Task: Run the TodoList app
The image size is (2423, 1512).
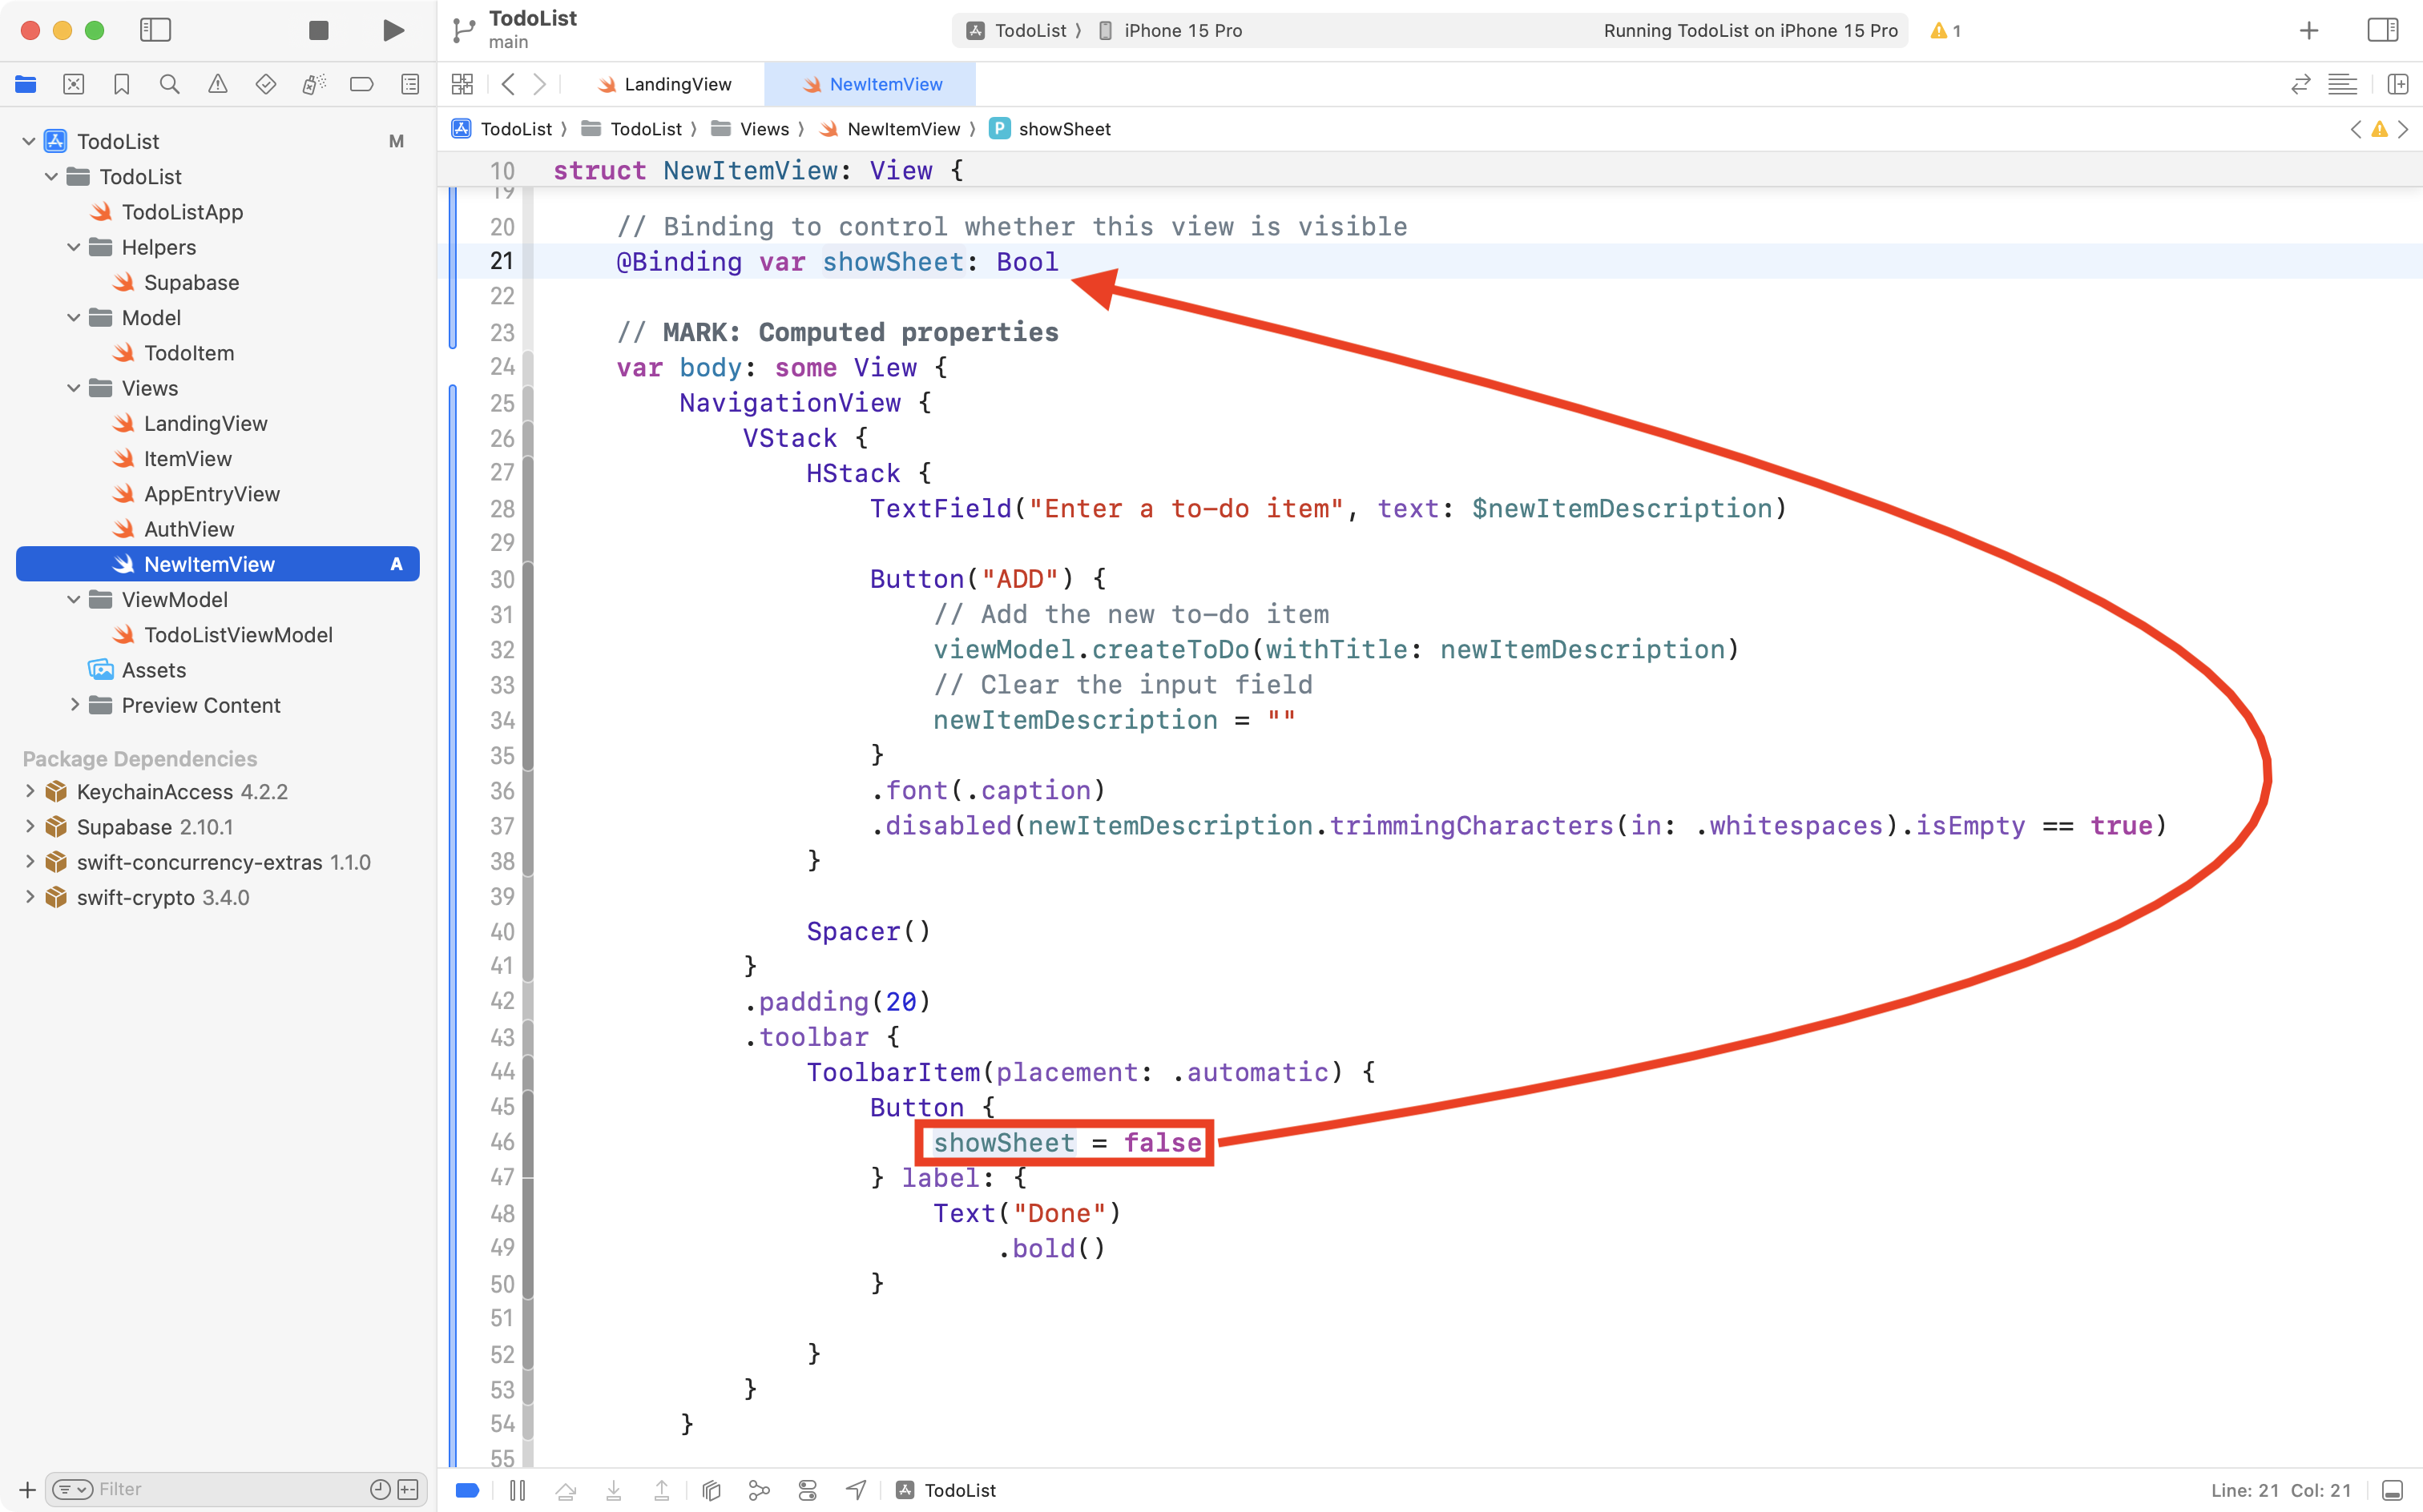Action: 392,30
